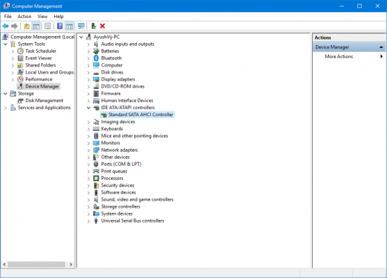
Task: Open the Action menu
Action: click(x=25, y=16)
